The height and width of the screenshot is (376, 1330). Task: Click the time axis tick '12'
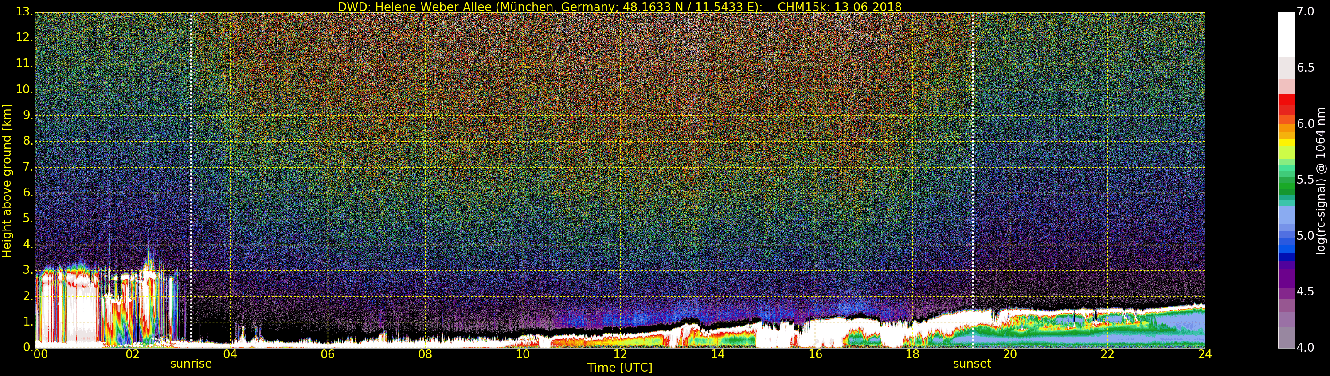(620, 354)
